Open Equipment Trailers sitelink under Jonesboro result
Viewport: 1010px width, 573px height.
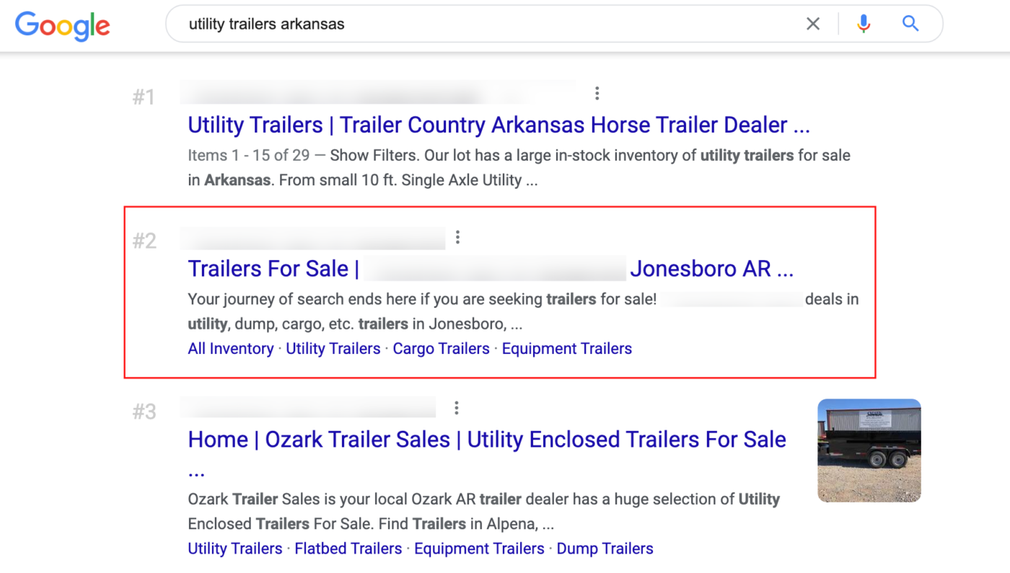coord(567,349)
